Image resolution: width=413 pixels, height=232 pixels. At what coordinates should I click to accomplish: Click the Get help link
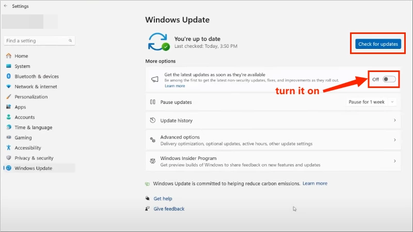coord(163,199)
